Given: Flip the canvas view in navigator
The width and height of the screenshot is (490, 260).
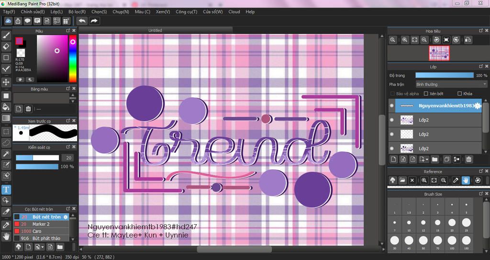Looking at the screenshot, I should [x=468, y=40].
